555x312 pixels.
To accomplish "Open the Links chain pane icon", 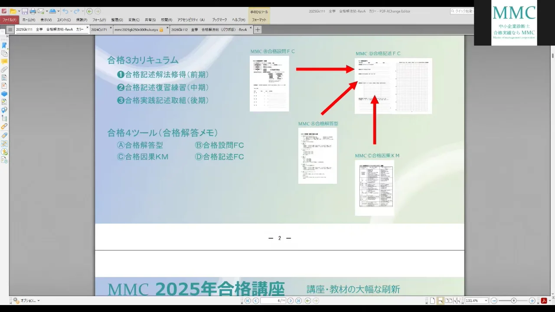I will (4, 127).
